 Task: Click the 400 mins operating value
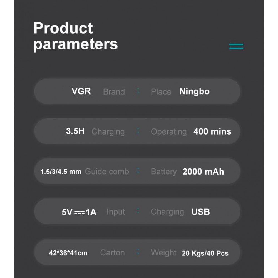(212, 131)
